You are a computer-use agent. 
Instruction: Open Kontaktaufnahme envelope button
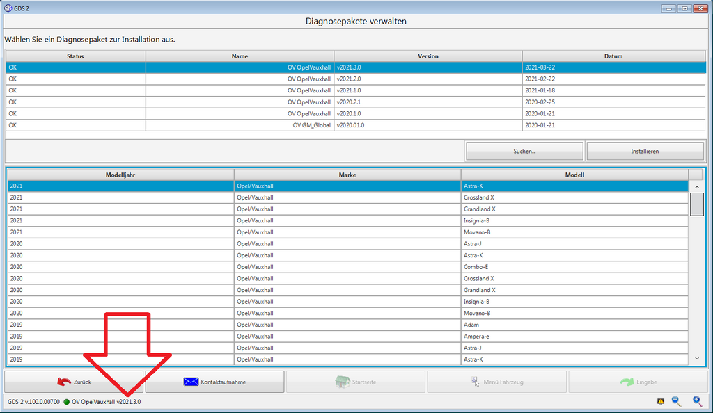[x=214, y=382]
